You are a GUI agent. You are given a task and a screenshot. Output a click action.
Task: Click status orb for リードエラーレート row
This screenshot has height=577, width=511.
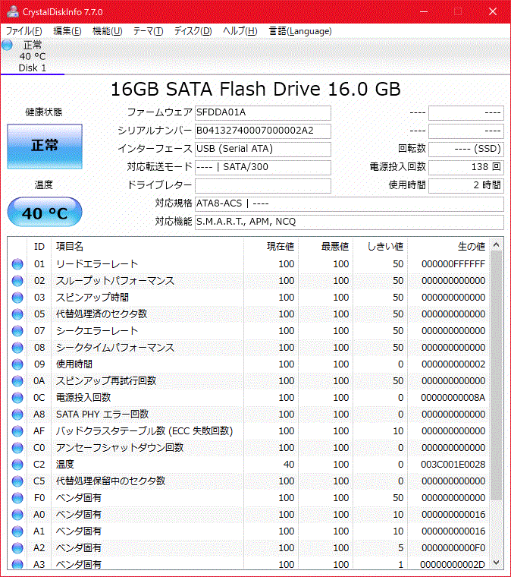(x=17, y=264)
